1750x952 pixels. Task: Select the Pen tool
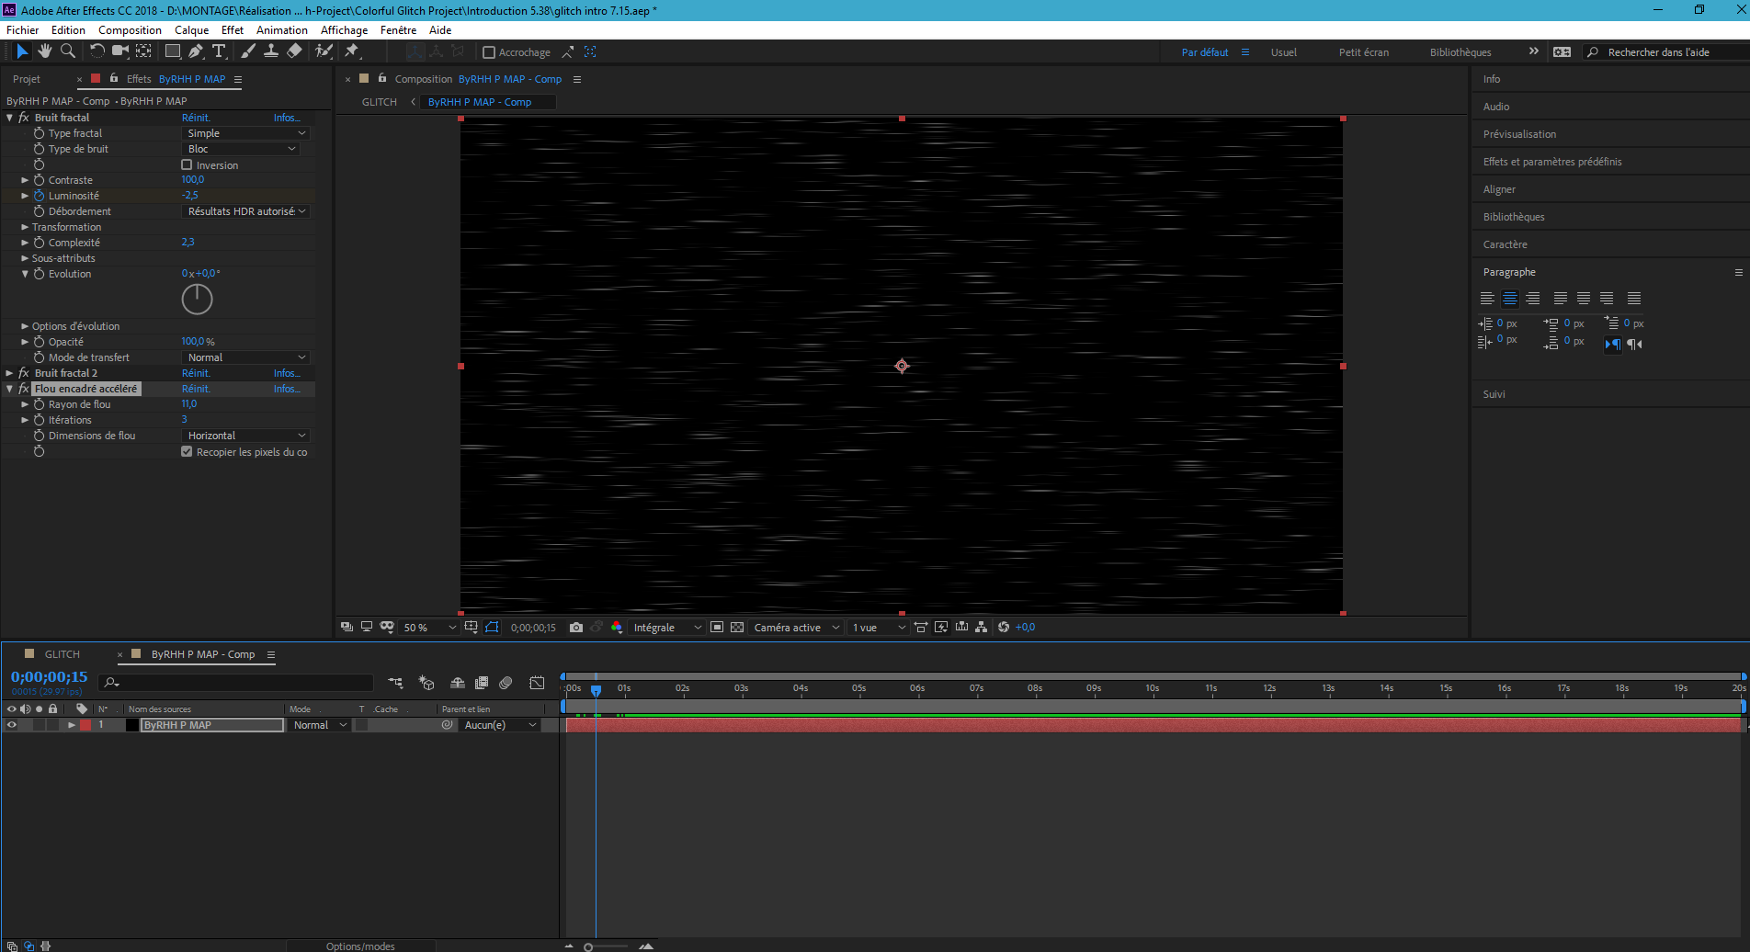(x=196, y=51)
